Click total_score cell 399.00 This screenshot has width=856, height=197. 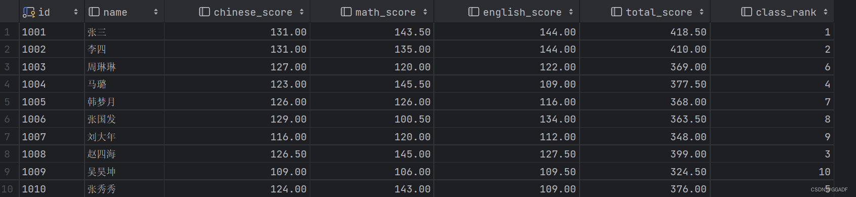[x=645, y=154]
